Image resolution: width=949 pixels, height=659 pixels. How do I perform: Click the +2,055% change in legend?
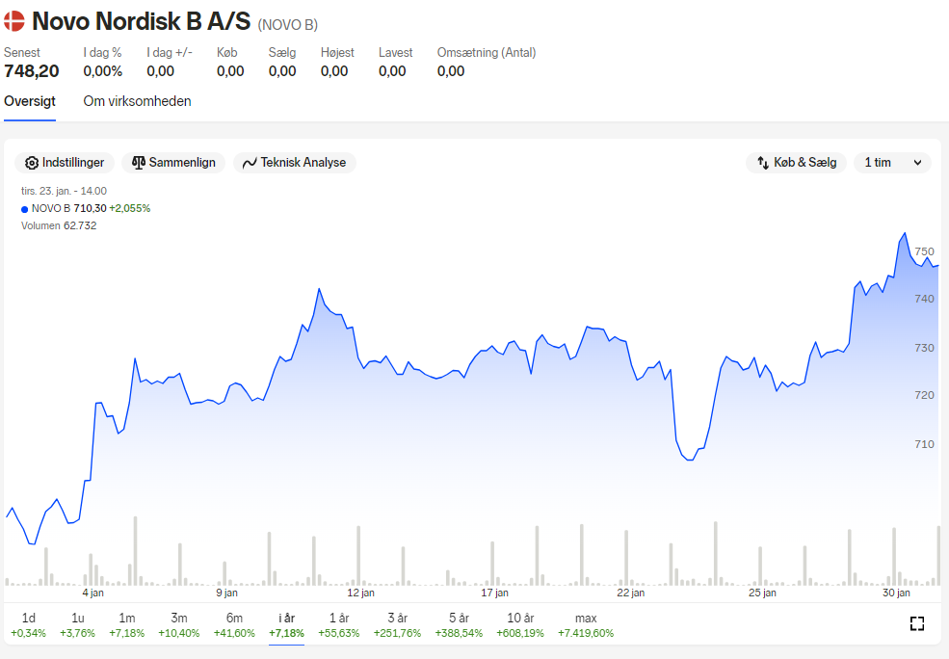129,208
